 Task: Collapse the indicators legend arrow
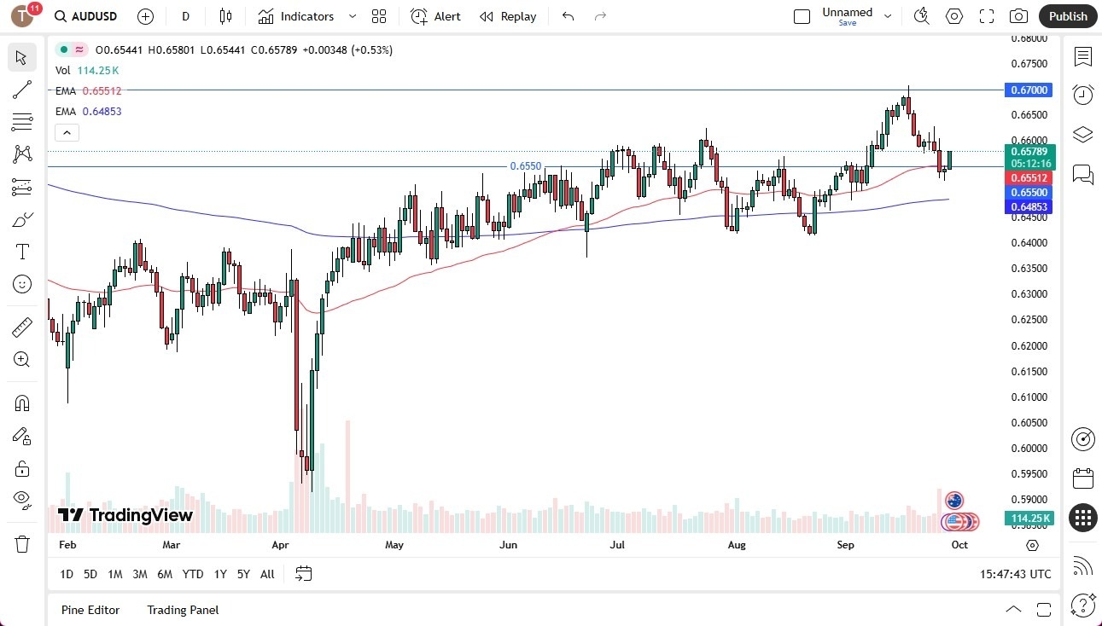tap(67, 132)
